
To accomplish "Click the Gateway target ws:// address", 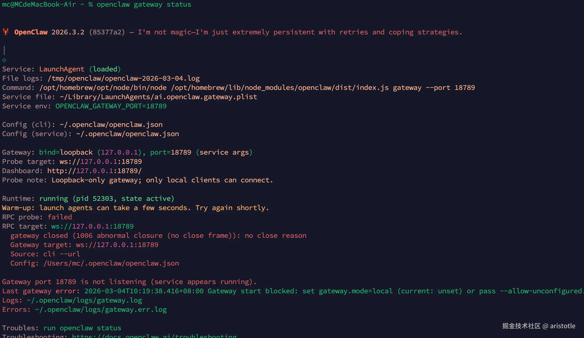I will 117,245.
